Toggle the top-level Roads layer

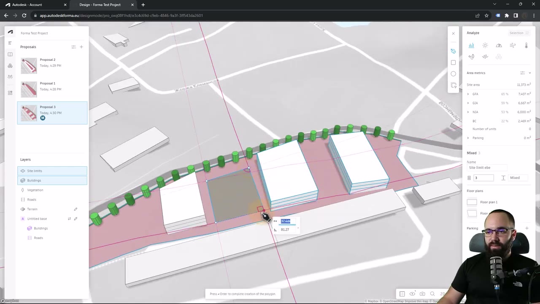click(x=52, y=200)
